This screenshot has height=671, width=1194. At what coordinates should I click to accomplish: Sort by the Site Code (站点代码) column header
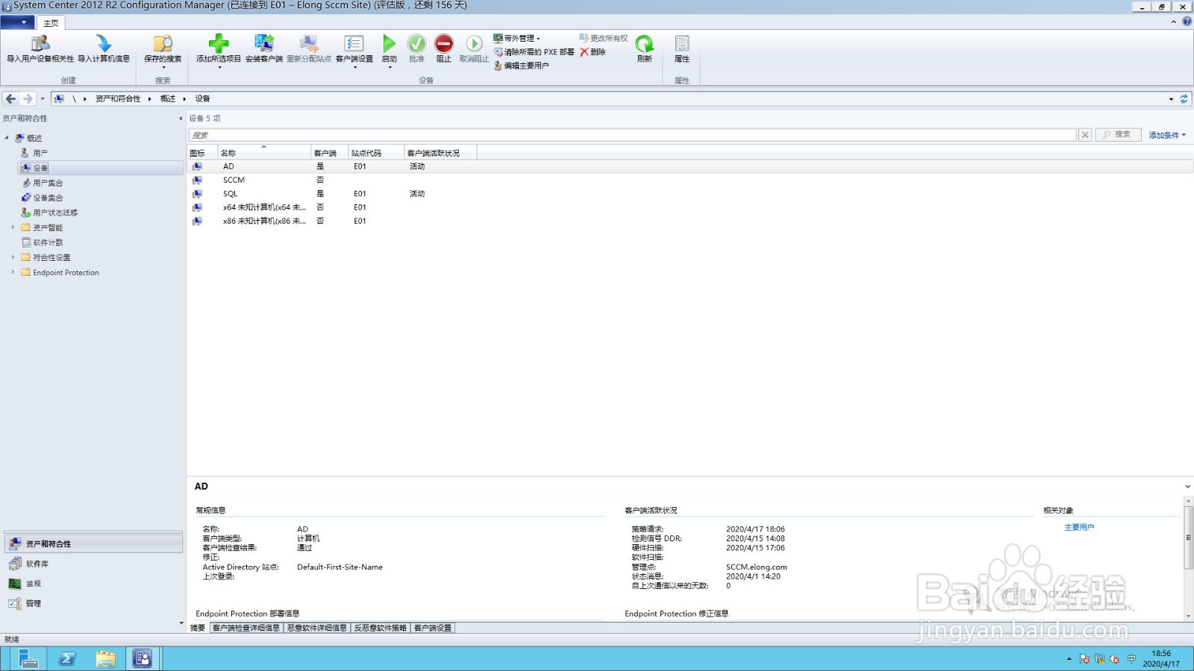coord(376,153)
